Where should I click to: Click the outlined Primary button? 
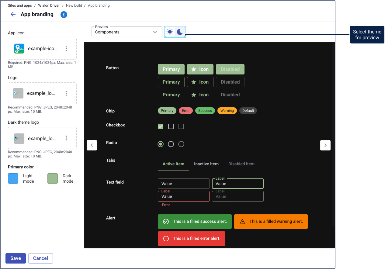[171, 82]
